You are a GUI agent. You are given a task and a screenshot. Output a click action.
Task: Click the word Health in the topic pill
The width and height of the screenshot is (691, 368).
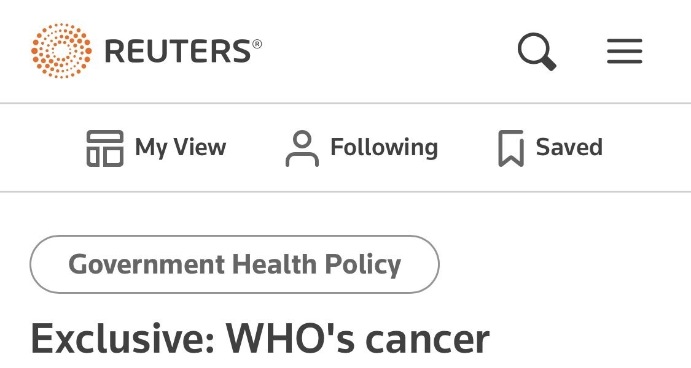tap(274, 264)
